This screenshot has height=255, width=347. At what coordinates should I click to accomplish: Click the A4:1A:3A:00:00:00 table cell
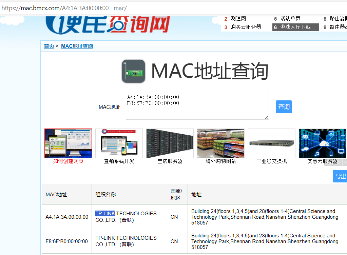point(67,217)
